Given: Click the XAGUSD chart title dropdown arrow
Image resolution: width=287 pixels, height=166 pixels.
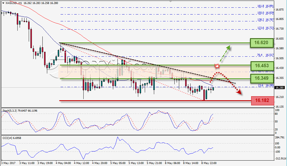Looking at the screenshot, I should pos(3,3).
